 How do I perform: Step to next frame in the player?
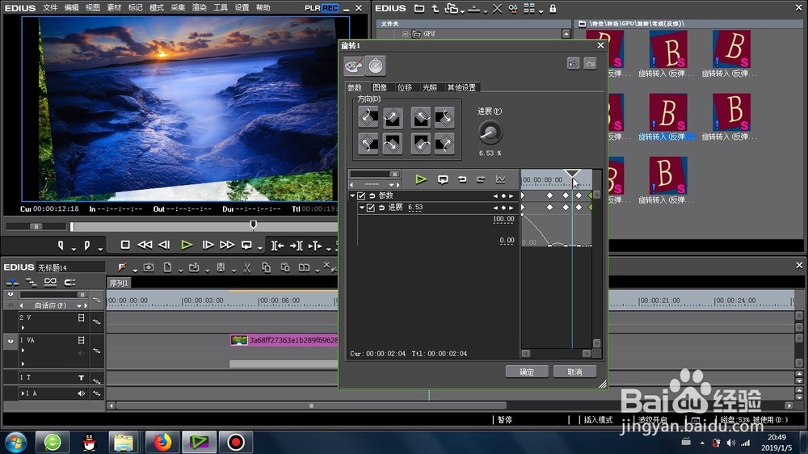(x=208, y=245)
